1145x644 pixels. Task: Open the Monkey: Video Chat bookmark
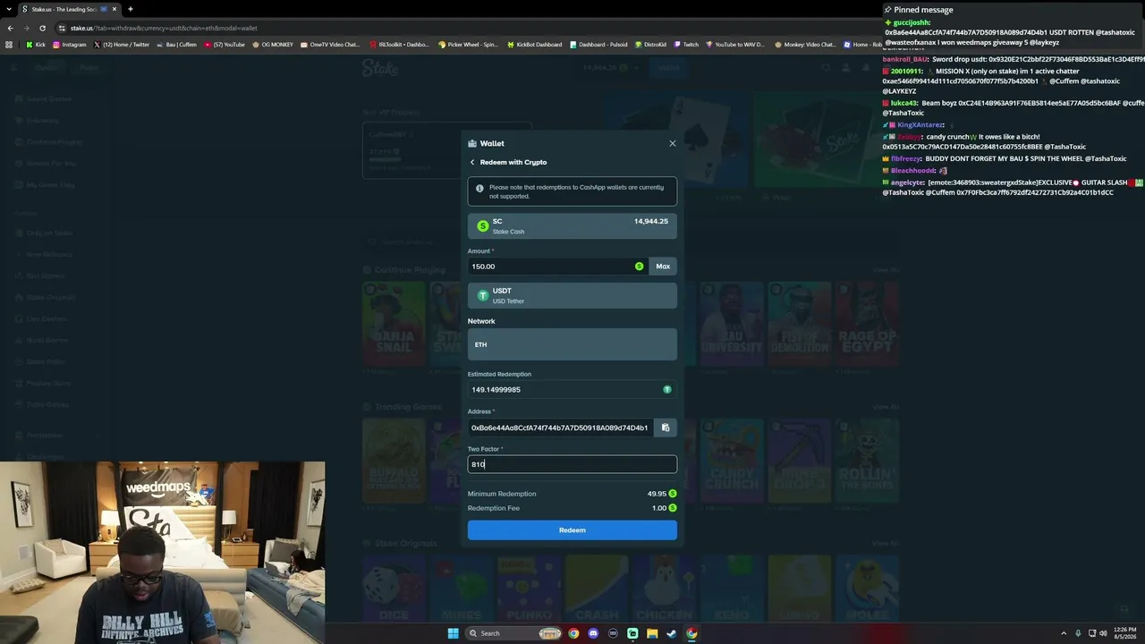804,44
